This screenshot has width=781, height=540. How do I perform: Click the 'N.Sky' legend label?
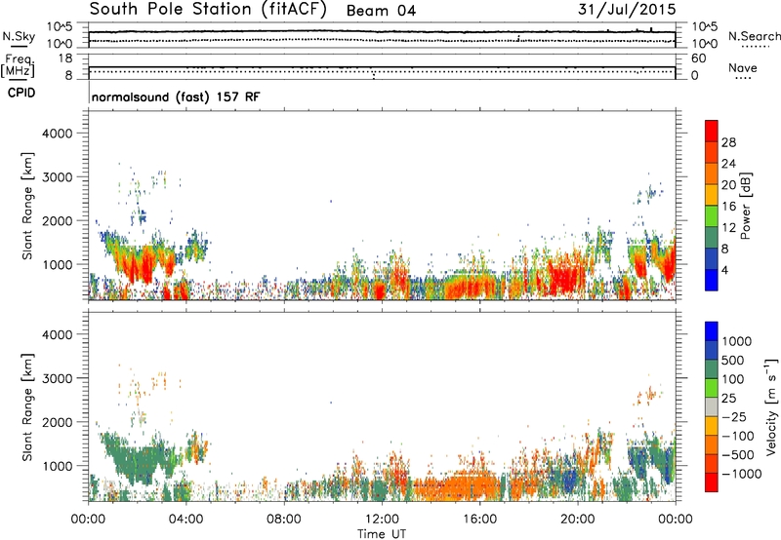click(x=19, y=36)
